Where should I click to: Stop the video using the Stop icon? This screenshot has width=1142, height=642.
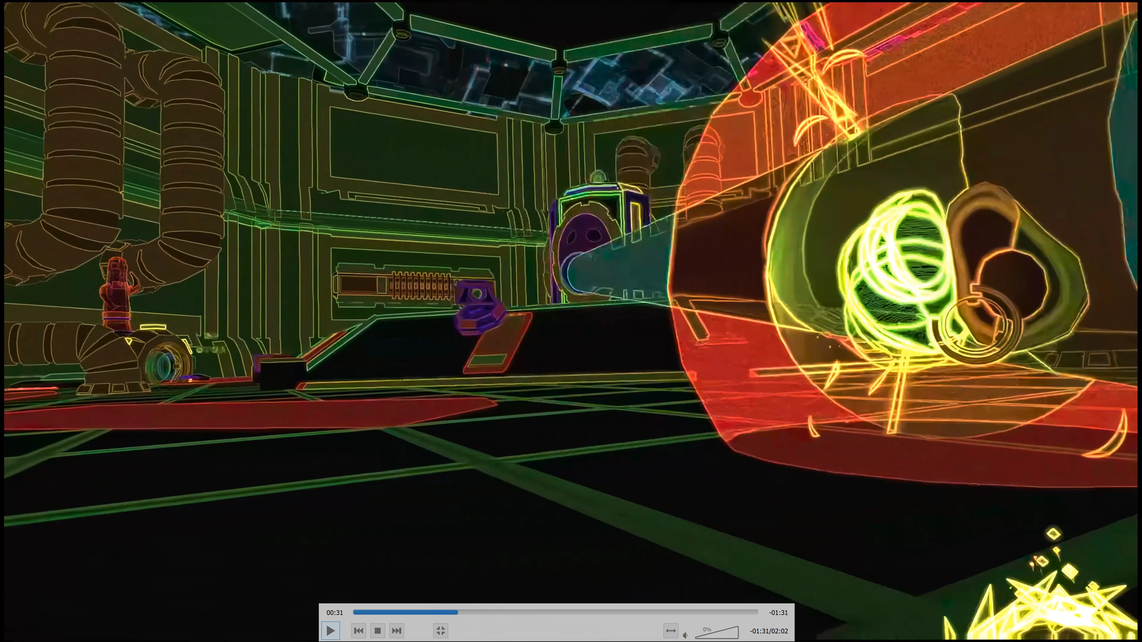point(377,630)
